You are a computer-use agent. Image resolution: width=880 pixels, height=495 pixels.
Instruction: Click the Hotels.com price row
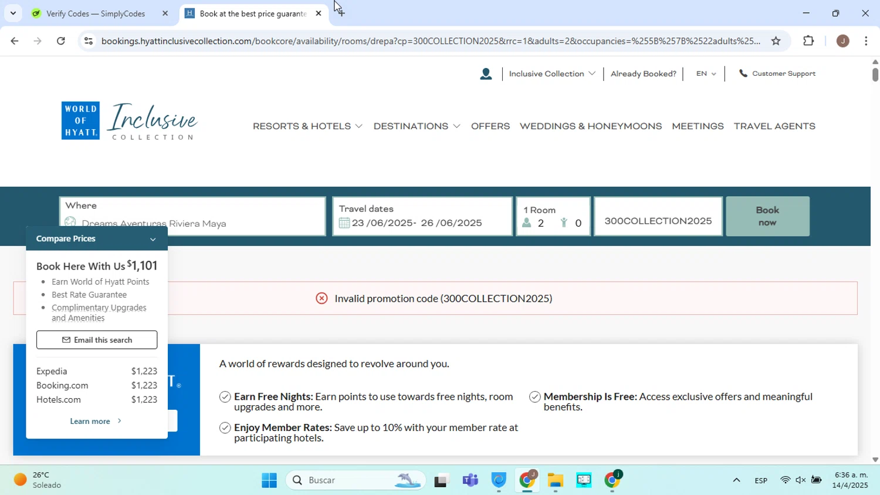click(97, 399)
